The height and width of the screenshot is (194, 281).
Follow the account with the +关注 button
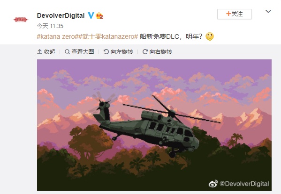point(235,14)
